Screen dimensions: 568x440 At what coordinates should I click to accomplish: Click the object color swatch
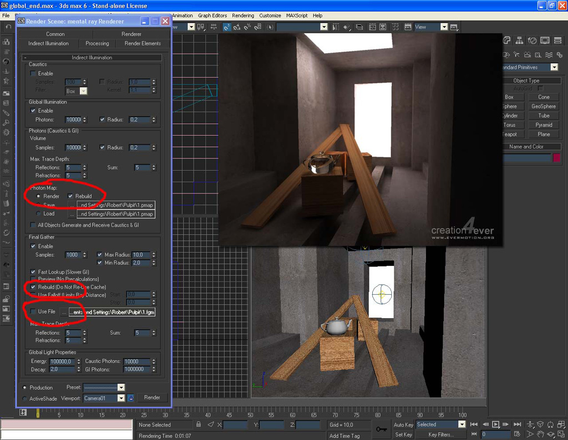click(556, 158)
